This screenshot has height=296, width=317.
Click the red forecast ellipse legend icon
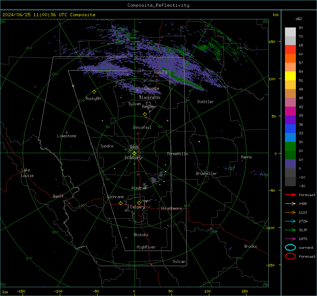290,256
